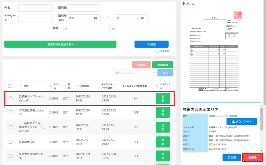This screenshot has width=266, height=165.
Task: Click the detail area scrollbar down arrow
Action: click(261, 150)
